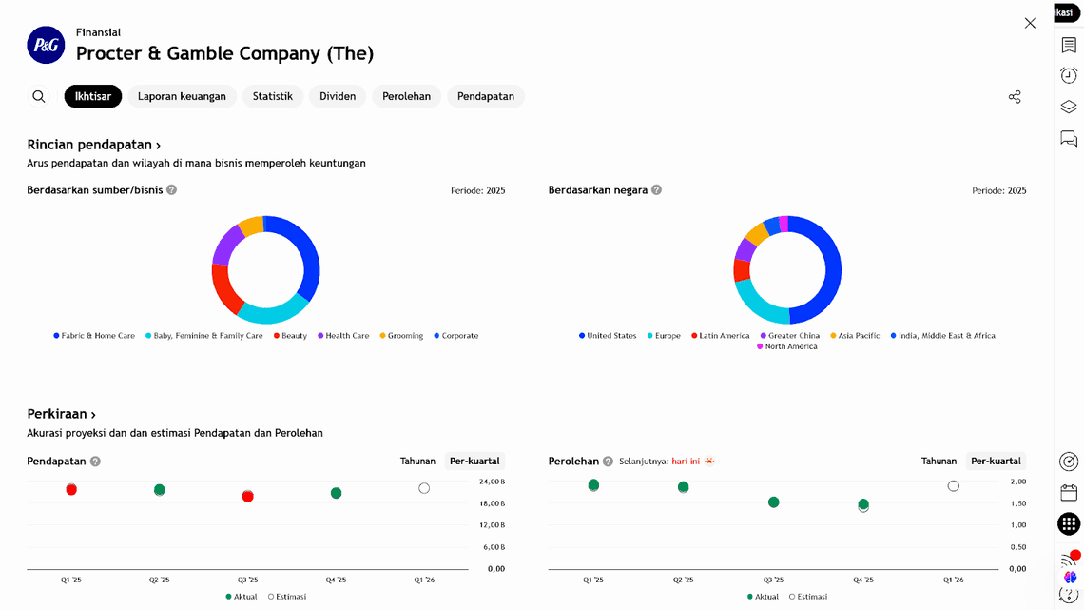Switch Pendapatan chart to Tahunan
This screenshot has height=610, width=1084.
coord(417,462)
